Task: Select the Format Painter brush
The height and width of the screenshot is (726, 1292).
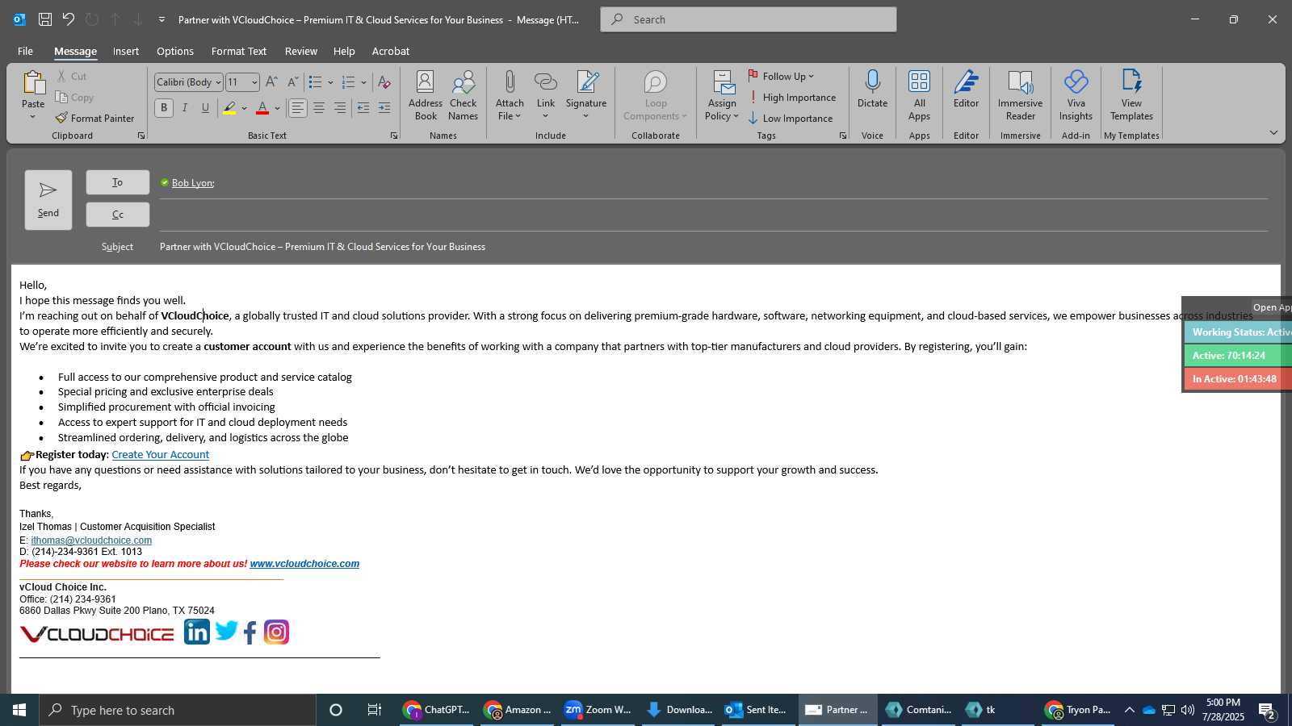Action: pos(61,119)
